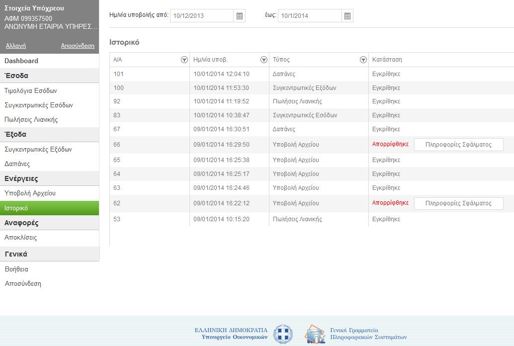Viewport: 514px width, 346px height.
Task: Click the ΓΓΠΣ logo in the footer
Action: pos(315,334)
